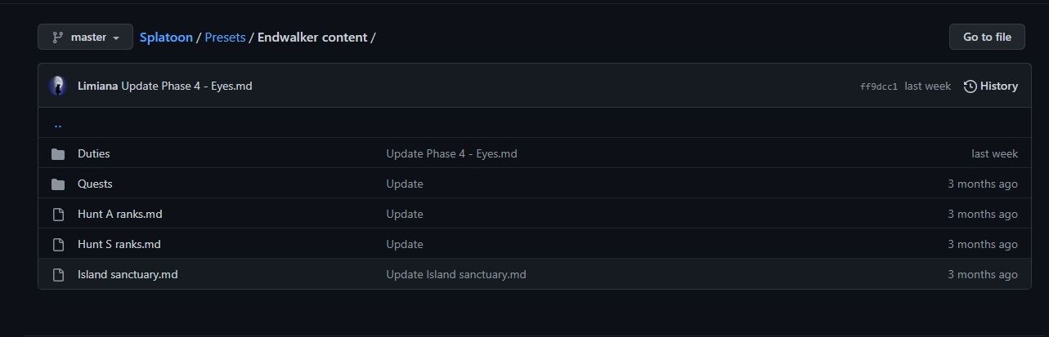Click the git branch icon

[x=58, y=37]
